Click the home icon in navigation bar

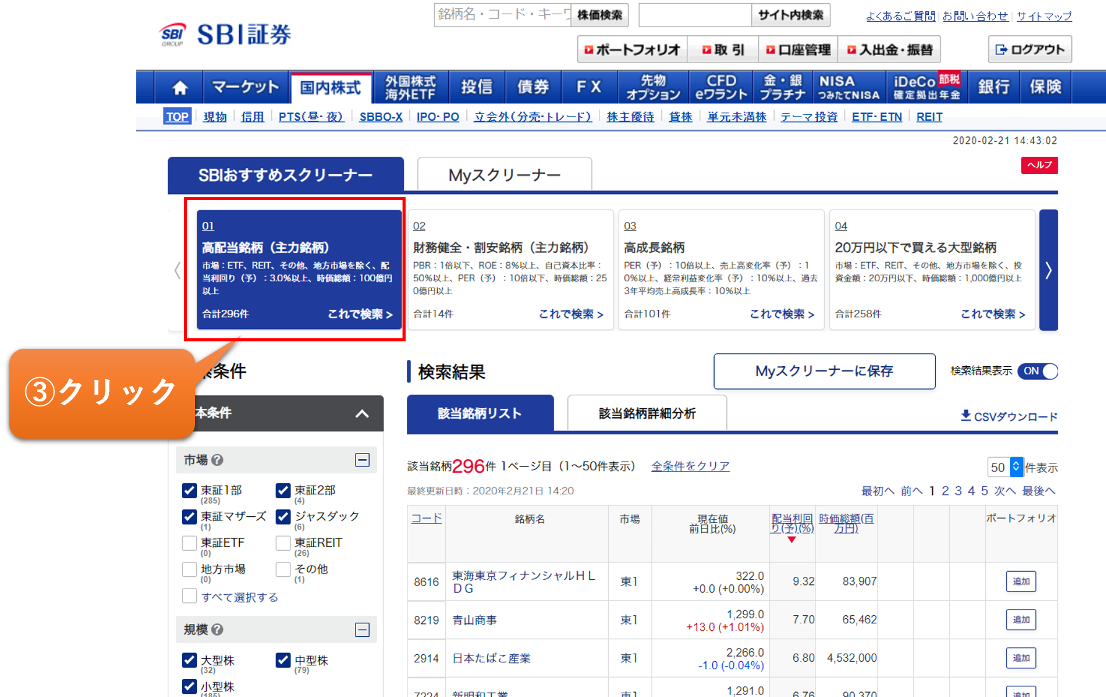(180, 87)
